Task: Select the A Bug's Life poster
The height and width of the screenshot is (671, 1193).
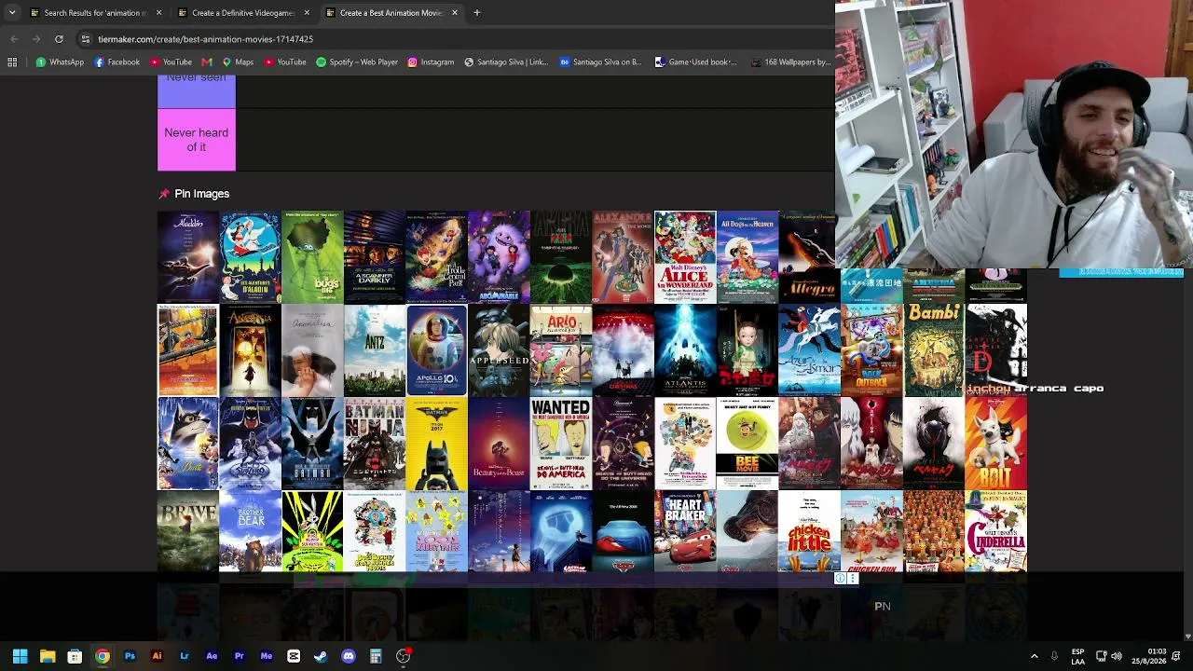Action: [312, 257]
